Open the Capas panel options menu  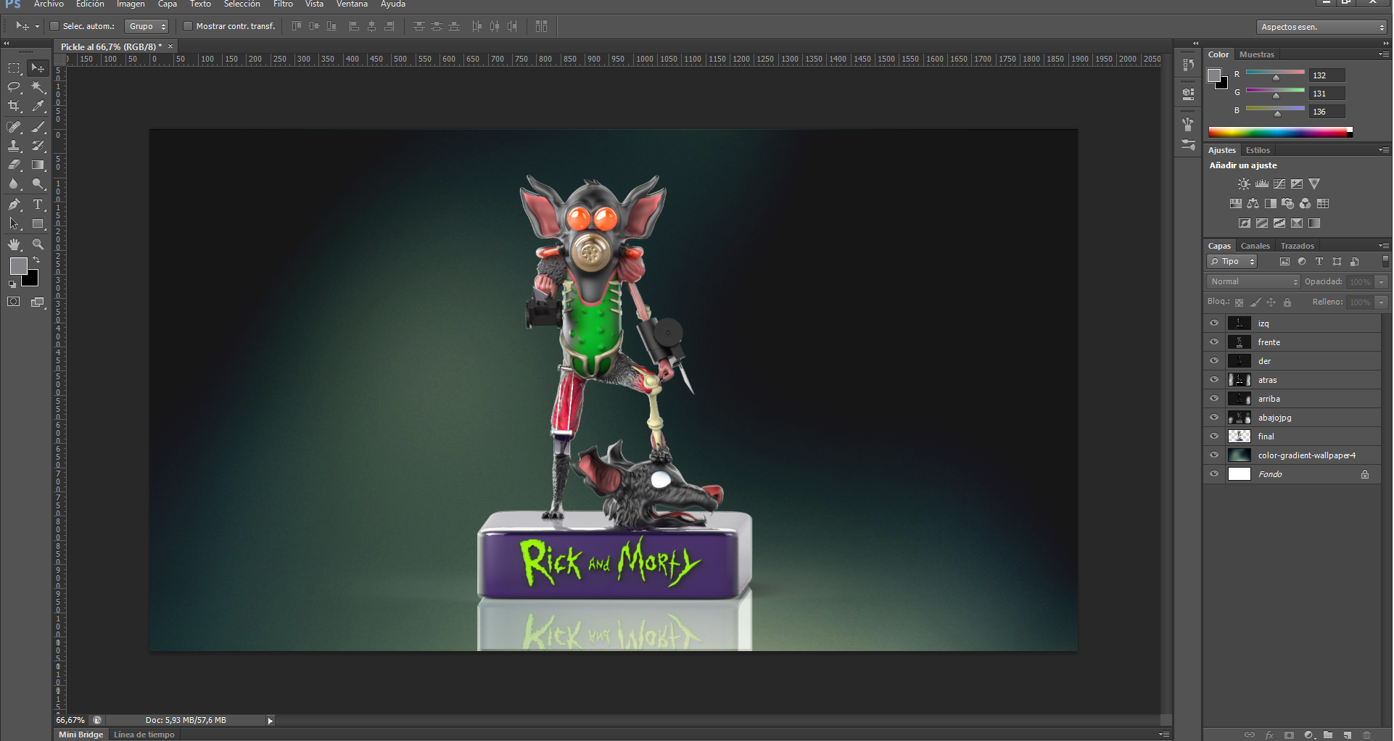(x=1384, y=246)
